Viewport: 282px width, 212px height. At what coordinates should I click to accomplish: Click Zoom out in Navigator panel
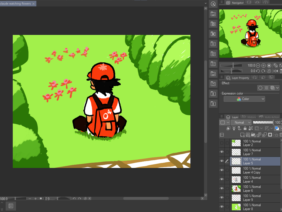(258, 65)
